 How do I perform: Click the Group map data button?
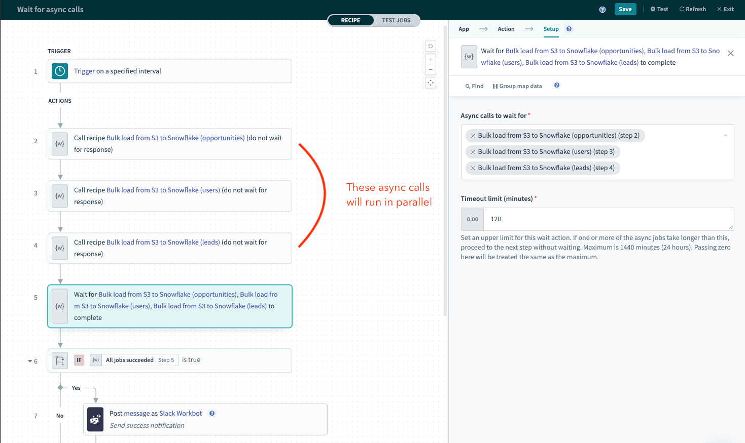point(517,86)
